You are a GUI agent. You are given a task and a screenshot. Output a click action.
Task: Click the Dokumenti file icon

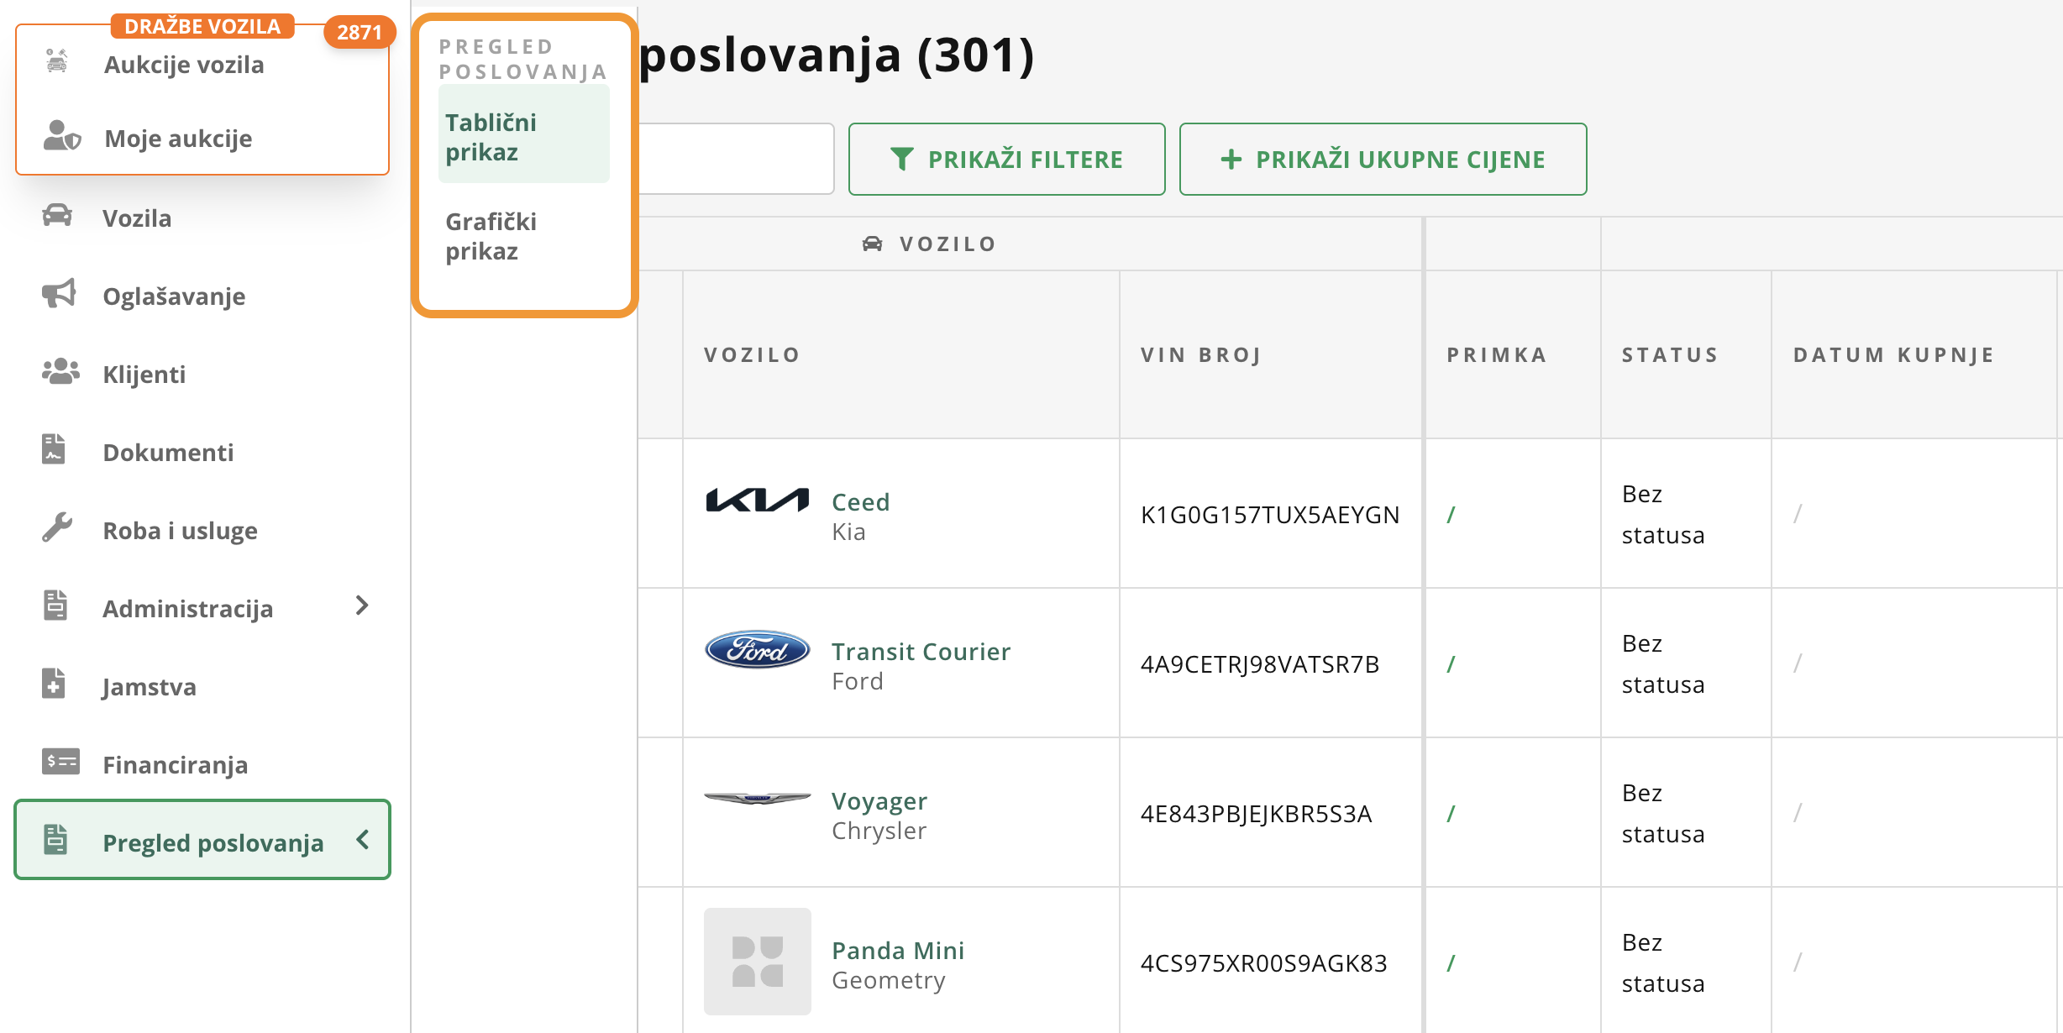point(54,450)
